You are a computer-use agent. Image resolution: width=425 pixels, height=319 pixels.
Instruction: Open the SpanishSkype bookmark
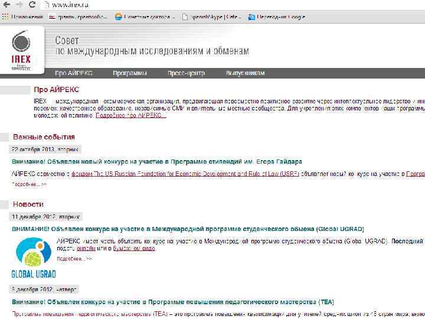pos(211,17)
